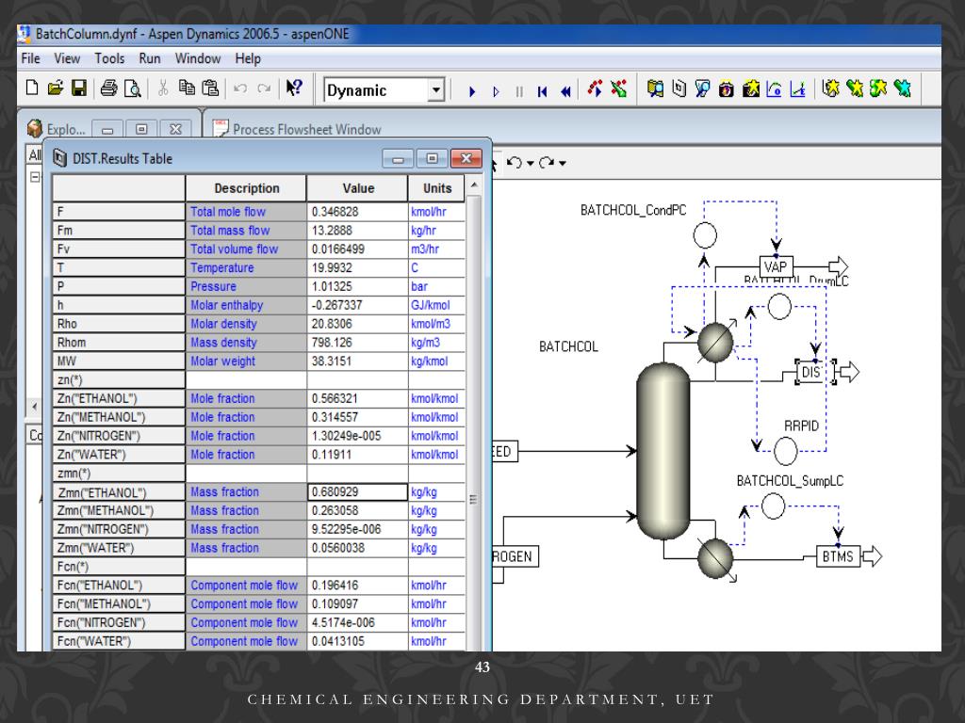Collapse the Explorer tree minus node
Screen dimensions: 965x723
(35, 177)
